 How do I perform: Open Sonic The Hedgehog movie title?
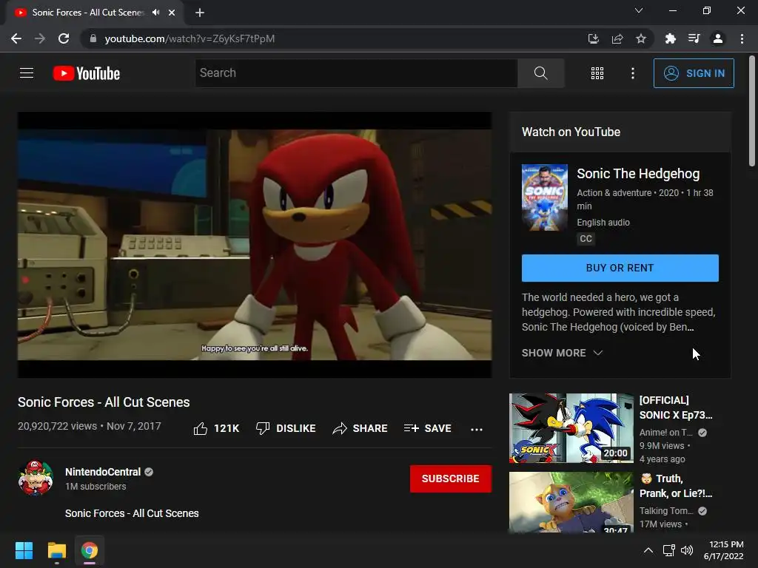point(638,174)
